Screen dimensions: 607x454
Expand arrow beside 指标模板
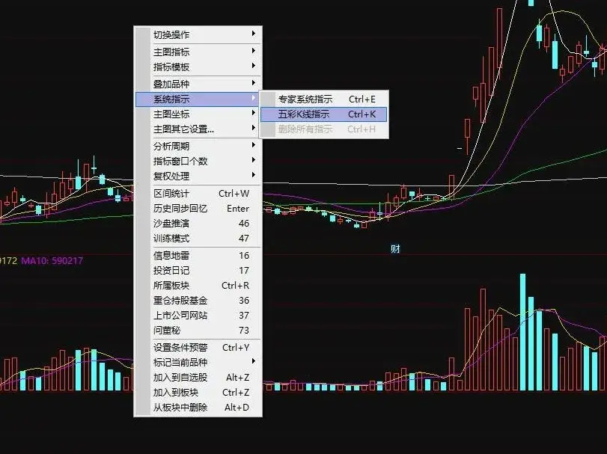[x=254, y=66]
